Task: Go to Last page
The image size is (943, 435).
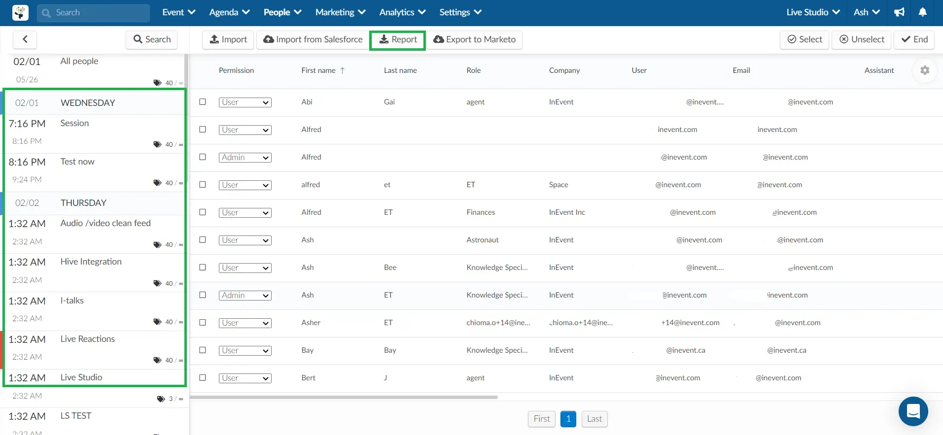Action: (594, 419)
